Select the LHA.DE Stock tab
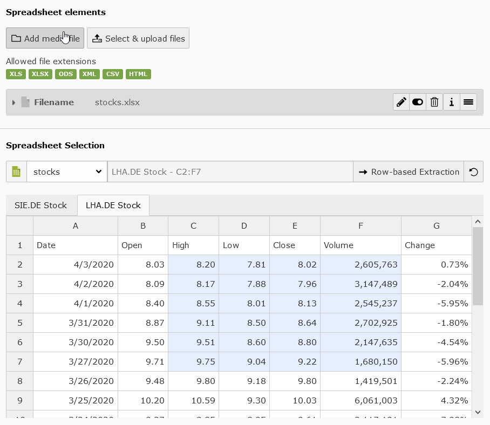The image size is (490, 425). click(x=113, y=205)
